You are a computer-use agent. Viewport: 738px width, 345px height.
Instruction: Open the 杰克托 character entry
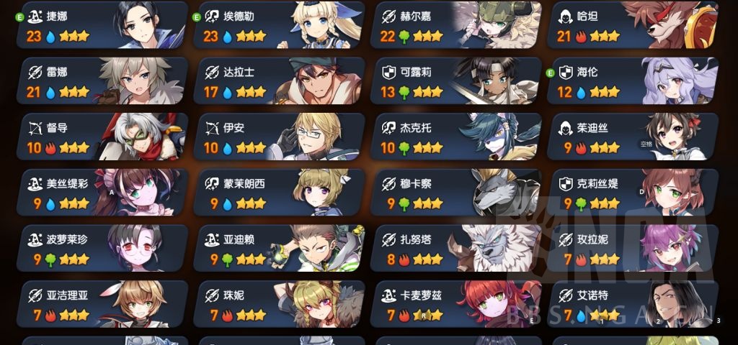point(456,137)
